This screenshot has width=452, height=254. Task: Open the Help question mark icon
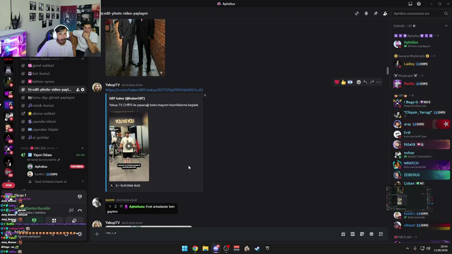click(419, 4)
